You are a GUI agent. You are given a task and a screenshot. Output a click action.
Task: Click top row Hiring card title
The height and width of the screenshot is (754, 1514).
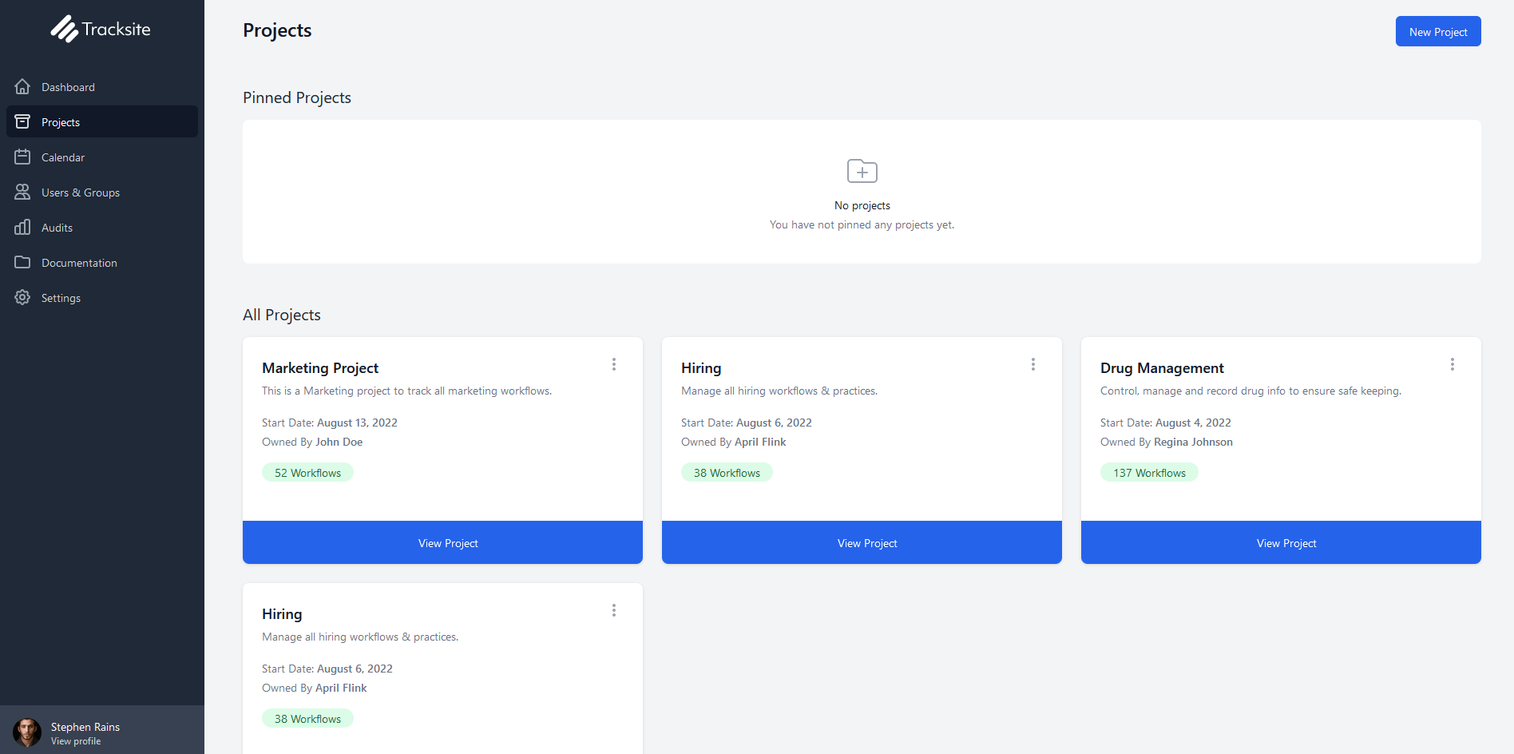pyautogui.click(x=701, y=367)
